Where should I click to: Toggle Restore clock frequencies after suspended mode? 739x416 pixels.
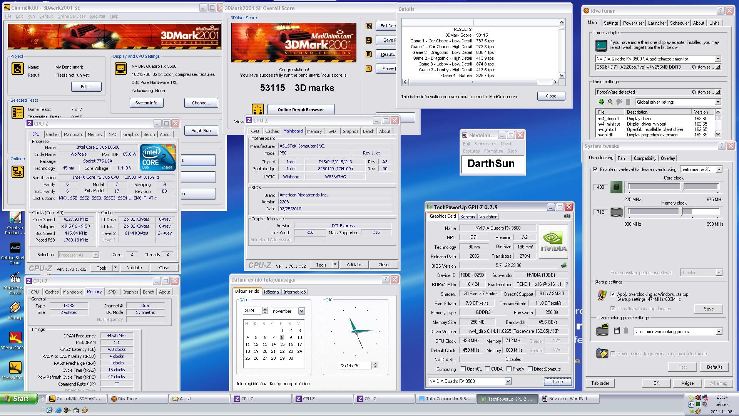[x=613, y=353]
